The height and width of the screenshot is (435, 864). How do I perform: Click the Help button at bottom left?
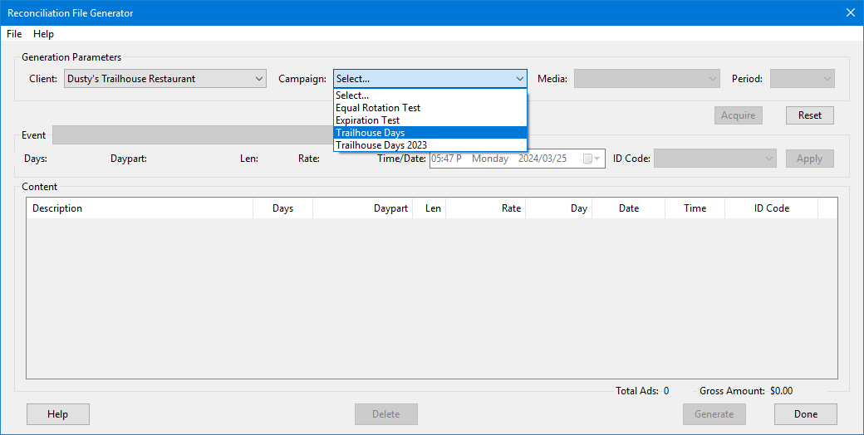coord(57,414)
